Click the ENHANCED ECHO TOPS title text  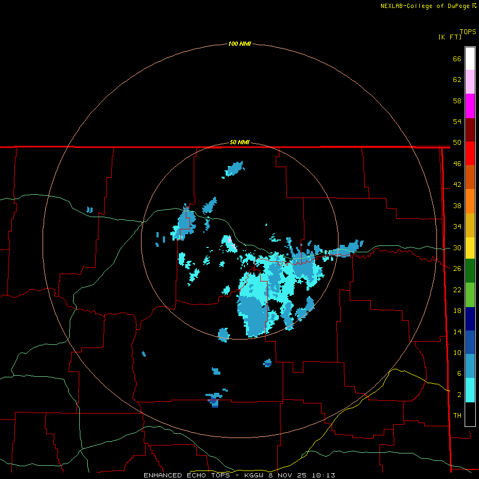tap(186, 475)
